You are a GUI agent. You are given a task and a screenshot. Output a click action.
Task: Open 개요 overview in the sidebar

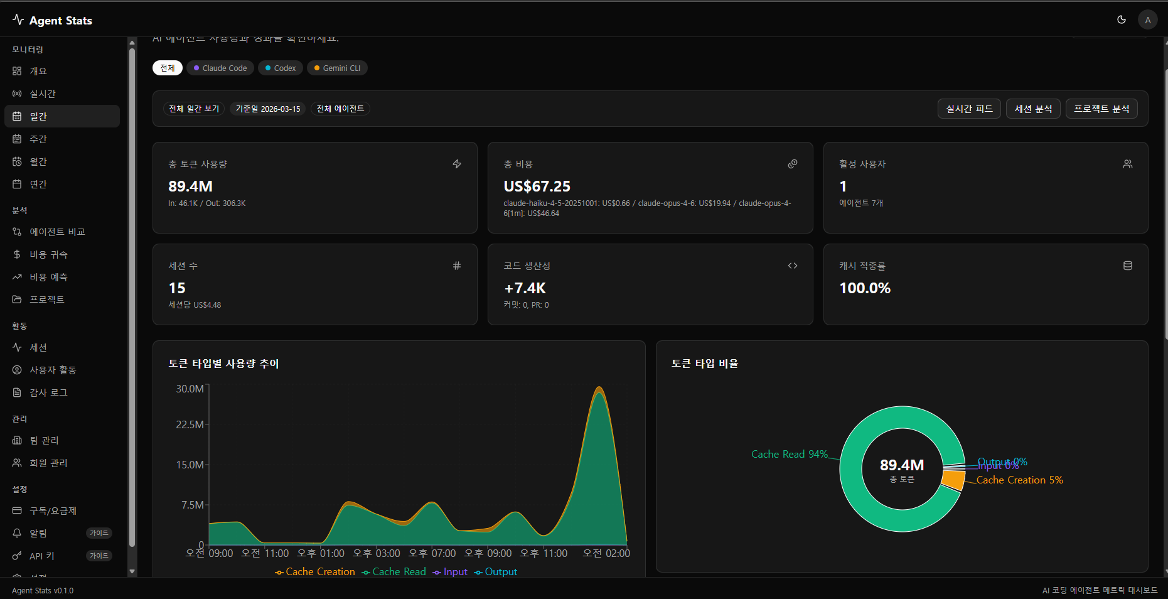pos(38,71)
